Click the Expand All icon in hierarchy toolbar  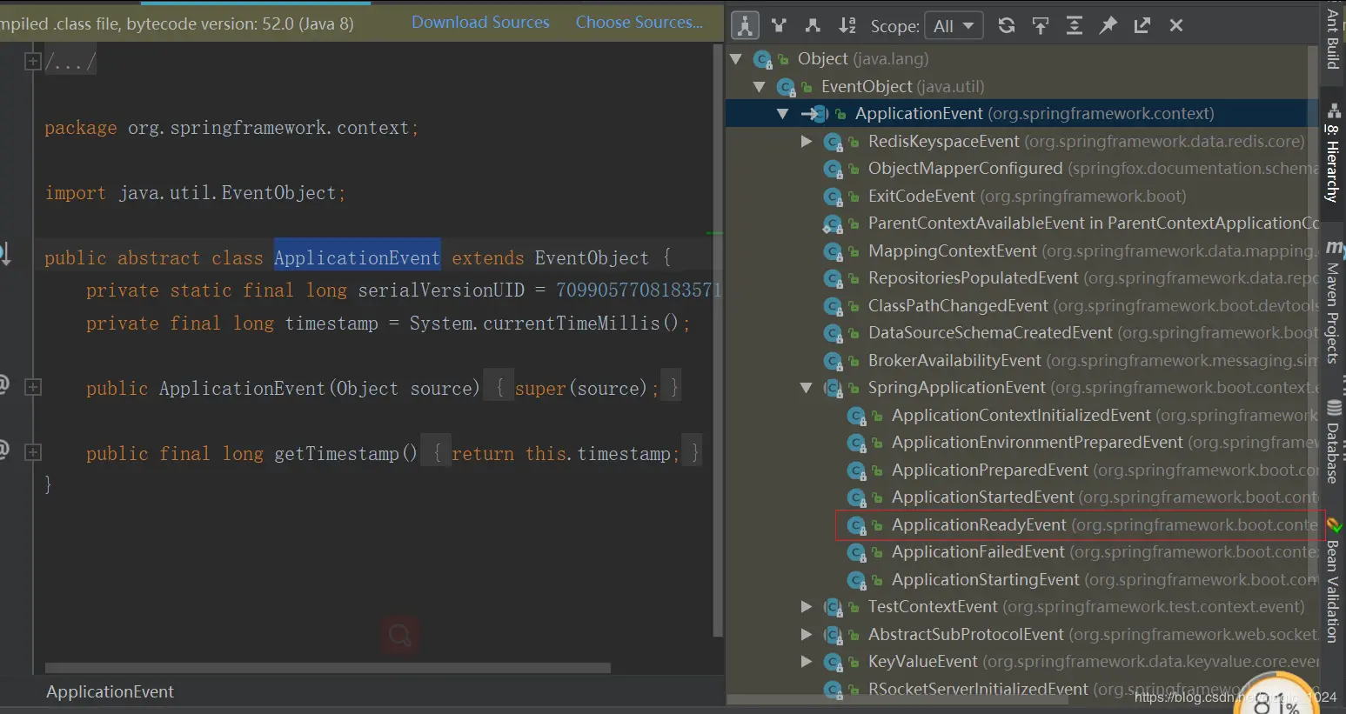coord(1075,26)
